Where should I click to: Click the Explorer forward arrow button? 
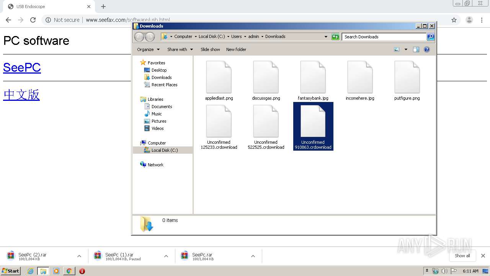(150, 37)
